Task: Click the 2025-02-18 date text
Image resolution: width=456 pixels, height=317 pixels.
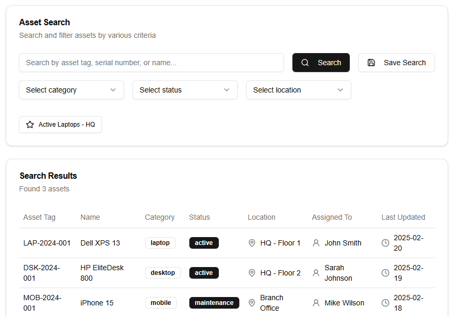Action: (409, 303)
